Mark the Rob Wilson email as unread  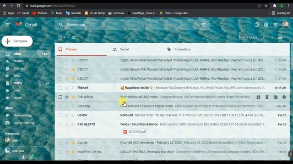[276, 97]
